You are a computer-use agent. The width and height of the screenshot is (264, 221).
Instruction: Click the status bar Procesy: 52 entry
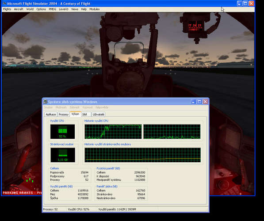click(50, 210)
